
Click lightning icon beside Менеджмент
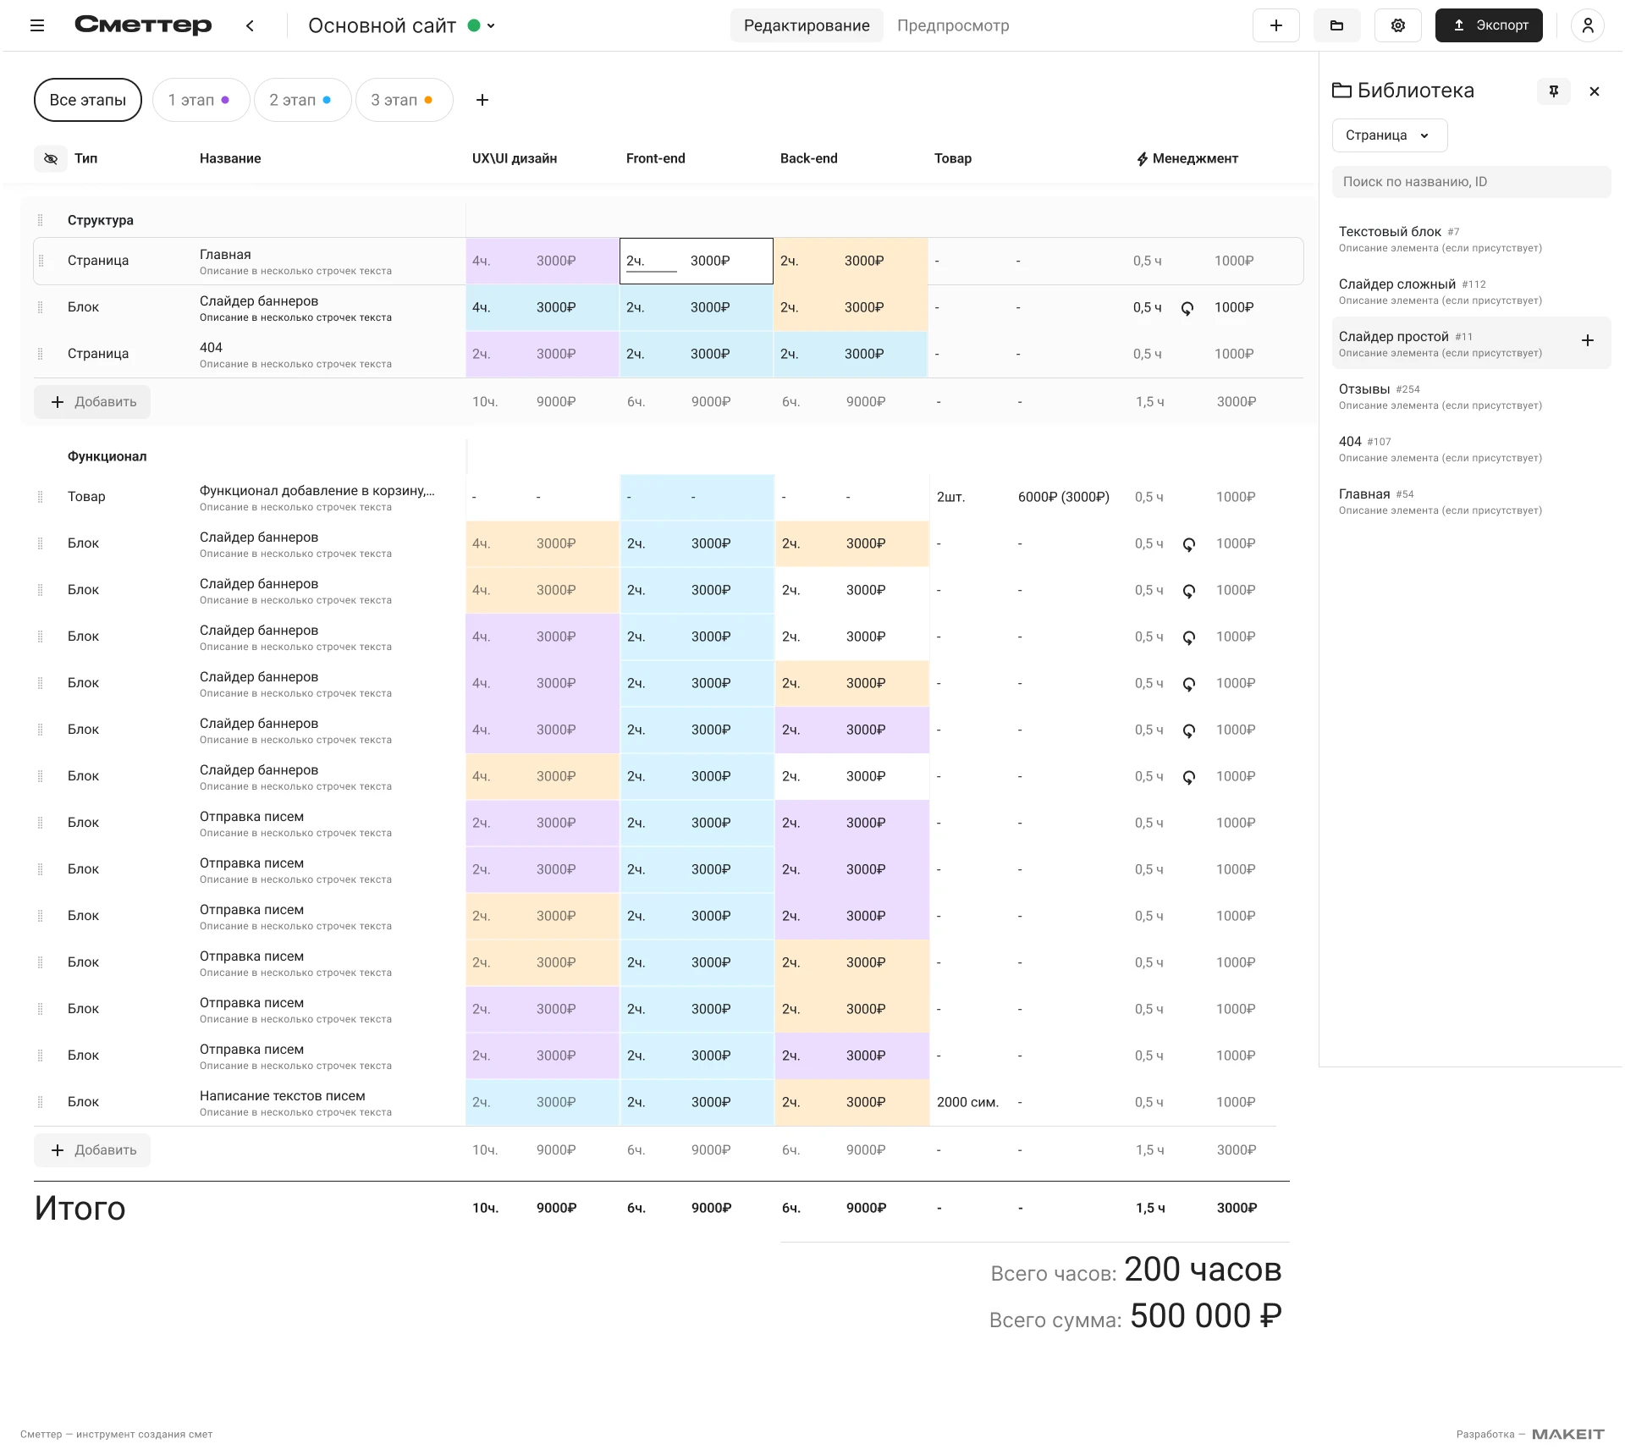click(x=1143, y=158)
